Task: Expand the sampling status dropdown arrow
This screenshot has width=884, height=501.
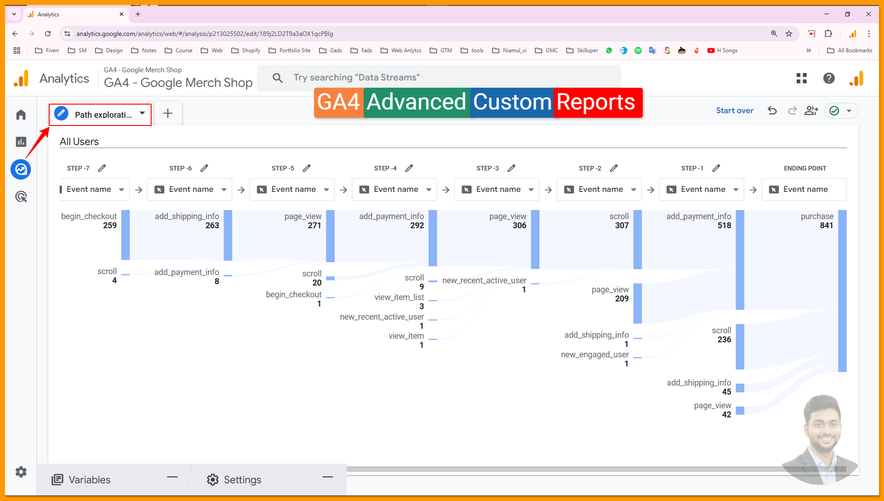Action: [849, 110]
